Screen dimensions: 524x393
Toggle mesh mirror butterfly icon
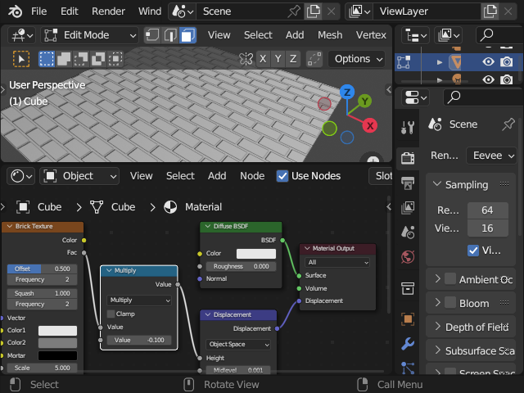246,59
